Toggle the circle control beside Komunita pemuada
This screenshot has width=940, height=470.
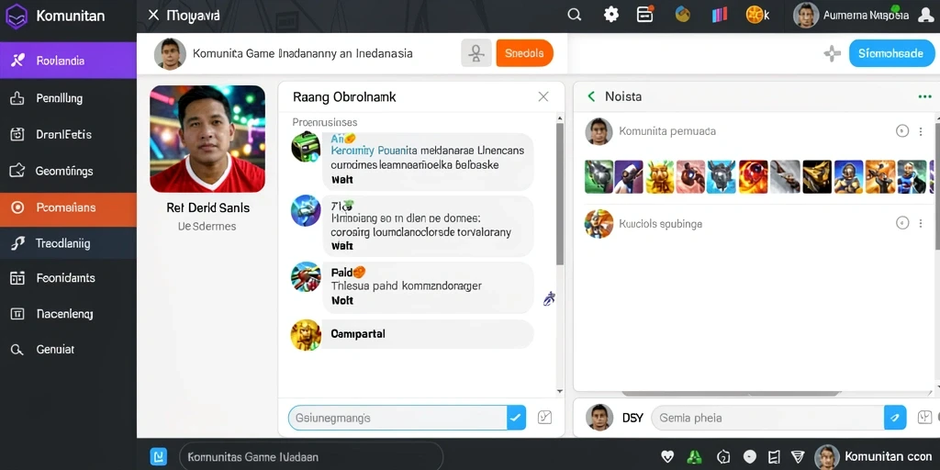point(902,131)
